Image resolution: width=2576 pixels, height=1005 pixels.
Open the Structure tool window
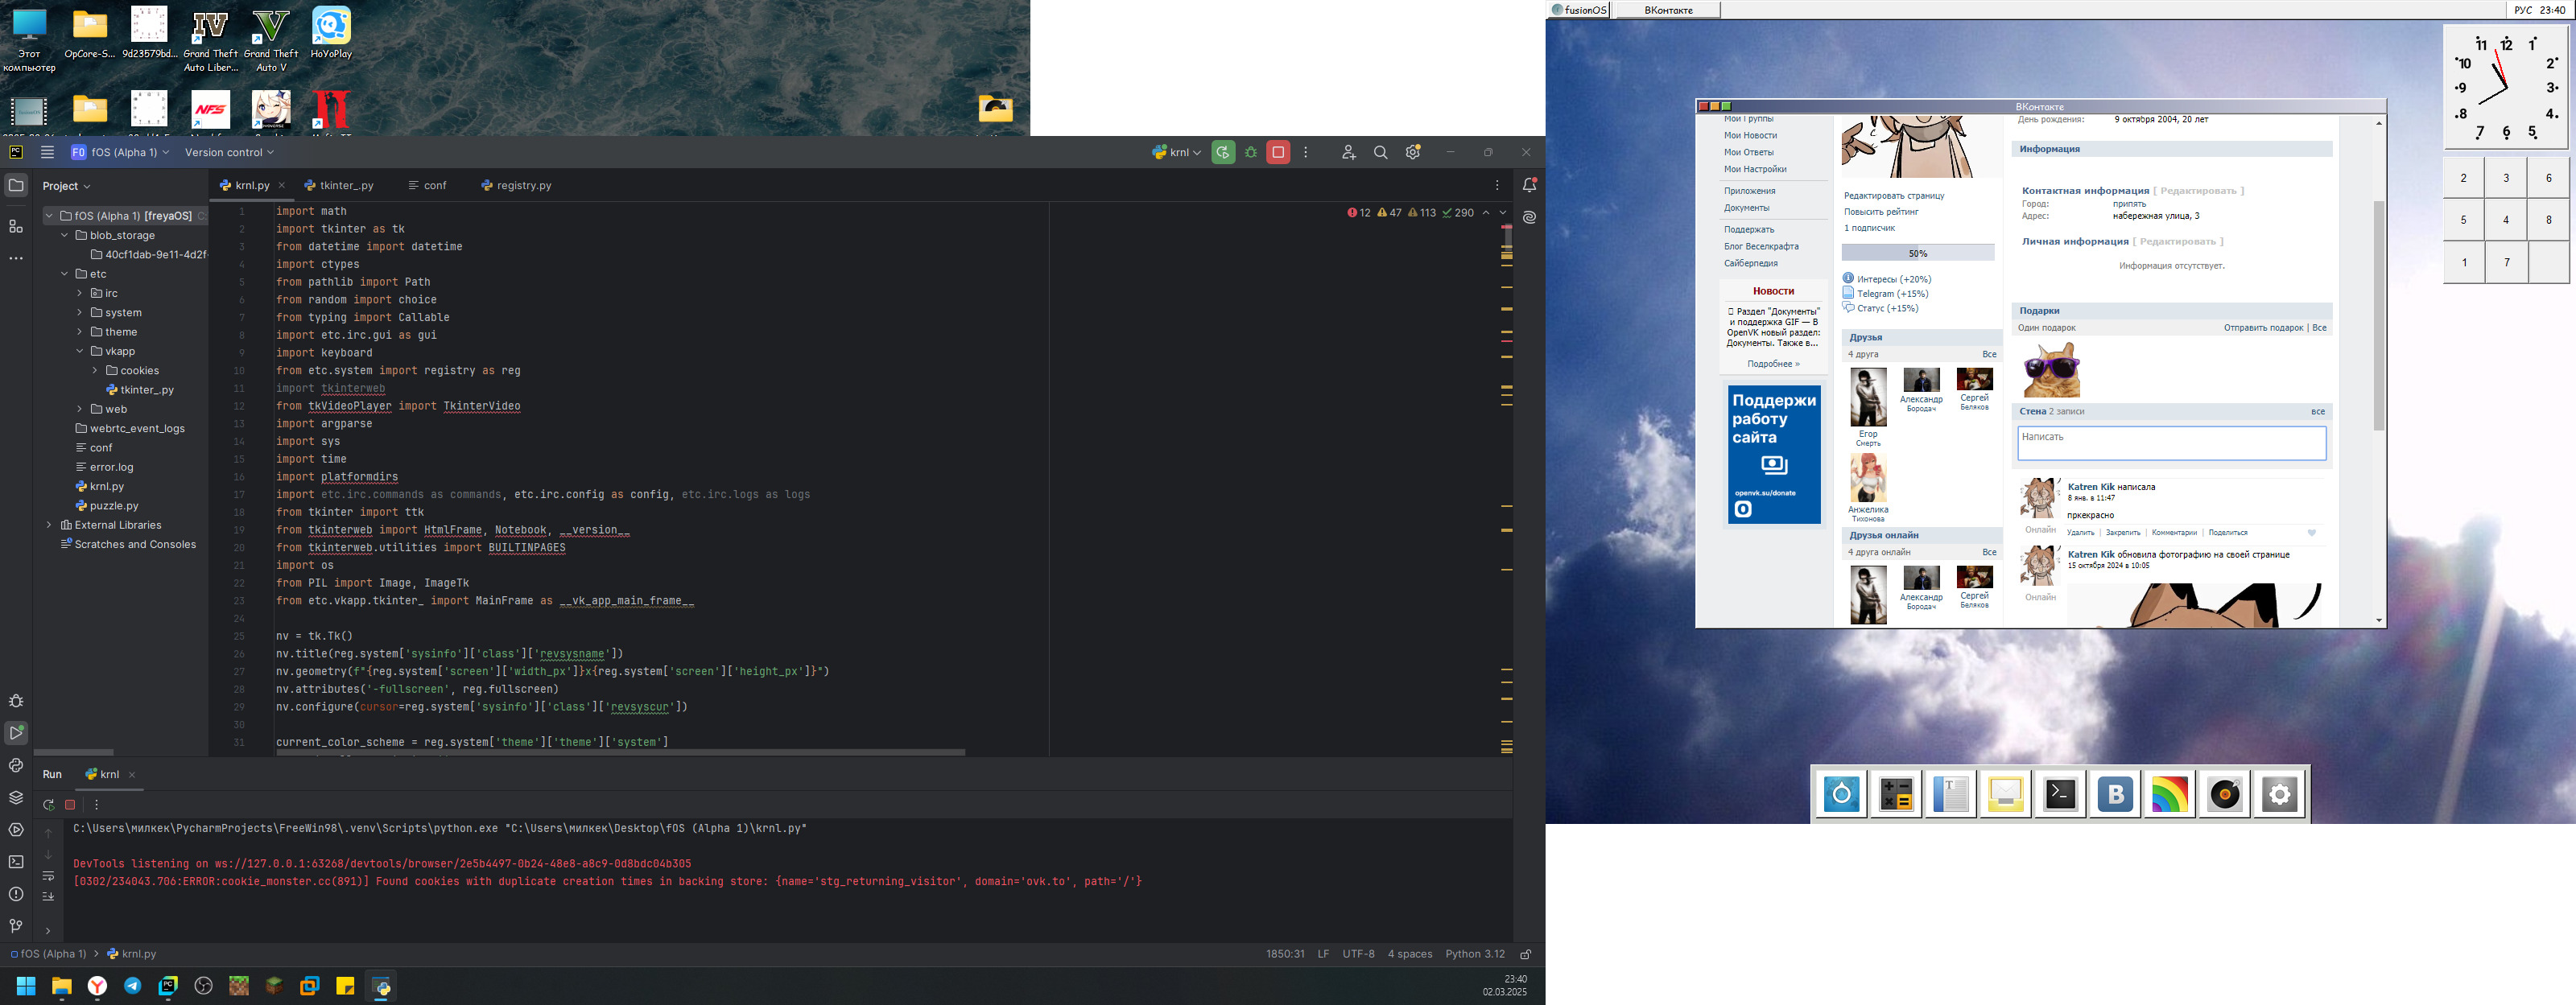point(16,227)
